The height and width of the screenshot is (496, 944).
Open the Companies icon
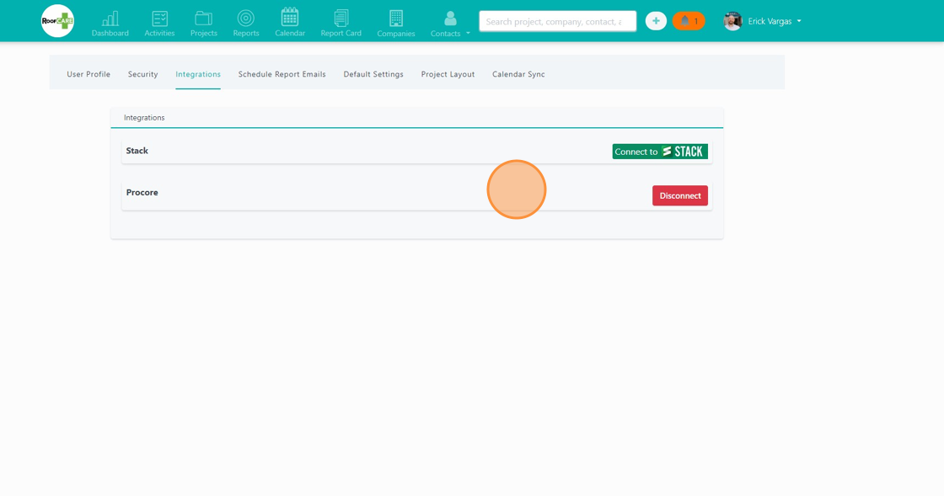(395, 17)
